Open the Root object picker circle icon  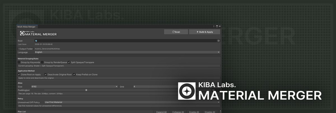[218, 41]
